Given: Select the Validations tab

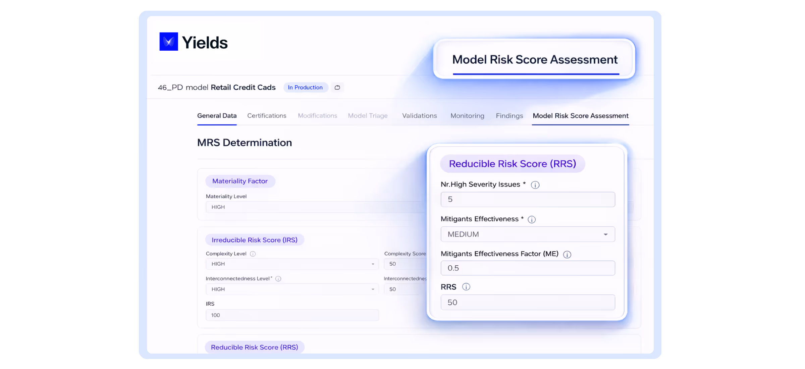Looking at the screenshot, I should [x=419, y=116].
